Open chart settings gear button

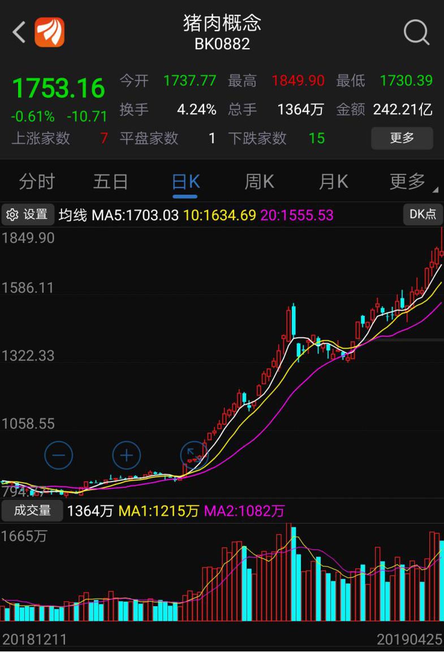click(x=28, y=215)
